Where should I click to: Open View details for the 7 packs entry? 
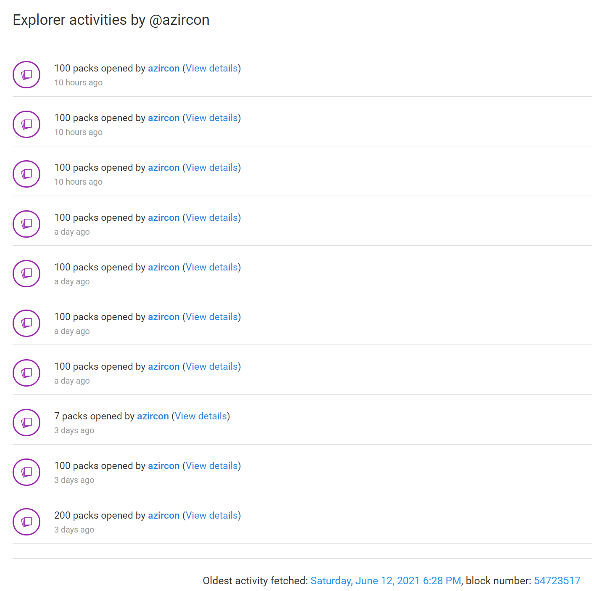201,416
